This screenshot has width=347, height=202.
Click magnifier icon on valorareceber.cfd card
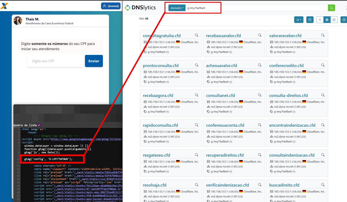323,35
